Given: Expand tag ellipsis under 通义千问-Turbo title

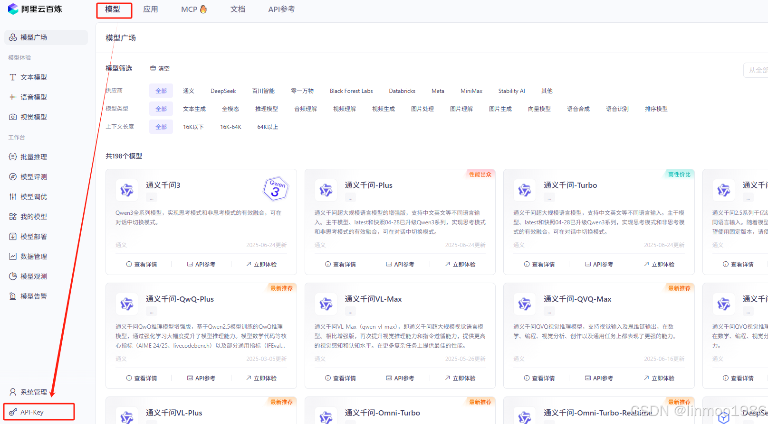Looking at the screenshot, I should coord(549,198).
